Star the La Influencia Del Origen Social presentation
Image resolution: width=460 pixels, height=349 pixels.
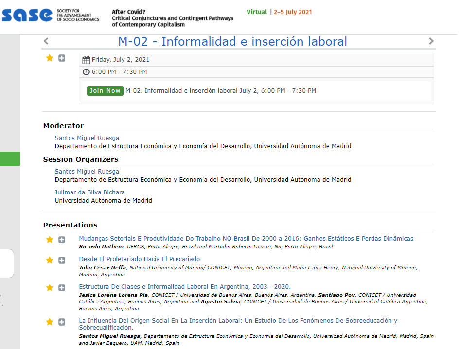pyautogui.click(x=50, y=322)
